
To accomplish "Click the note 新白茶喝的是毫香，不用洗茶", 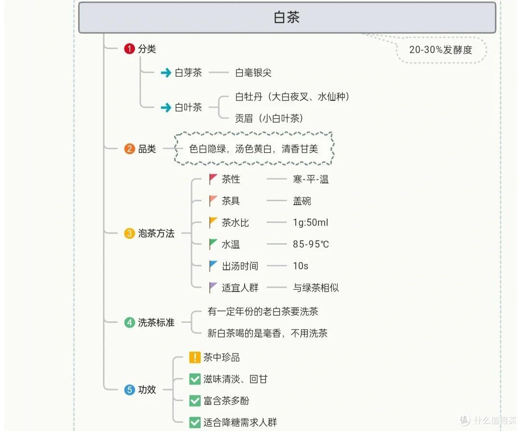I will (x=267, y=333).
